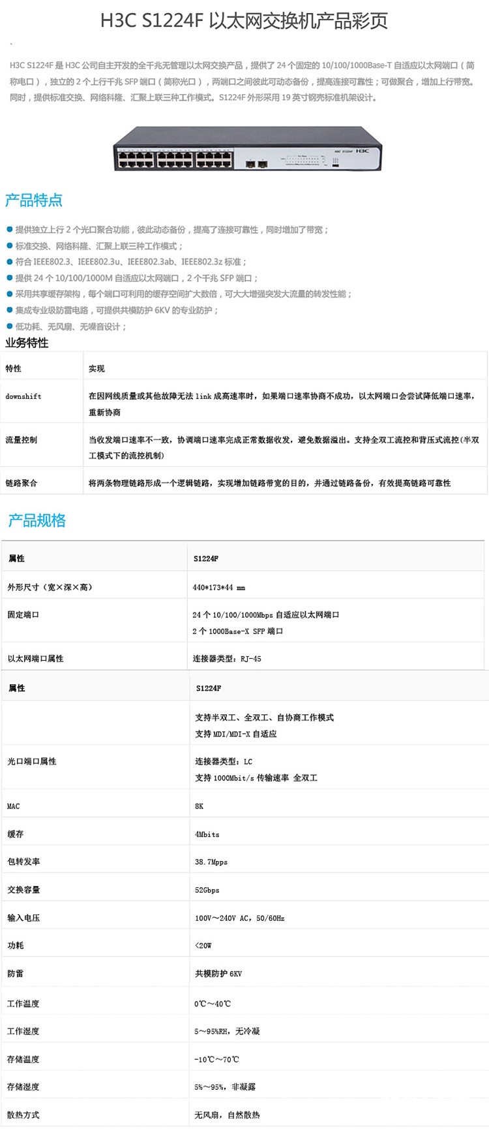Image resolution: width=489 pixels, height=1129 pixels.
Task: Click the 8K MAC value
Action: coord(199,806)
